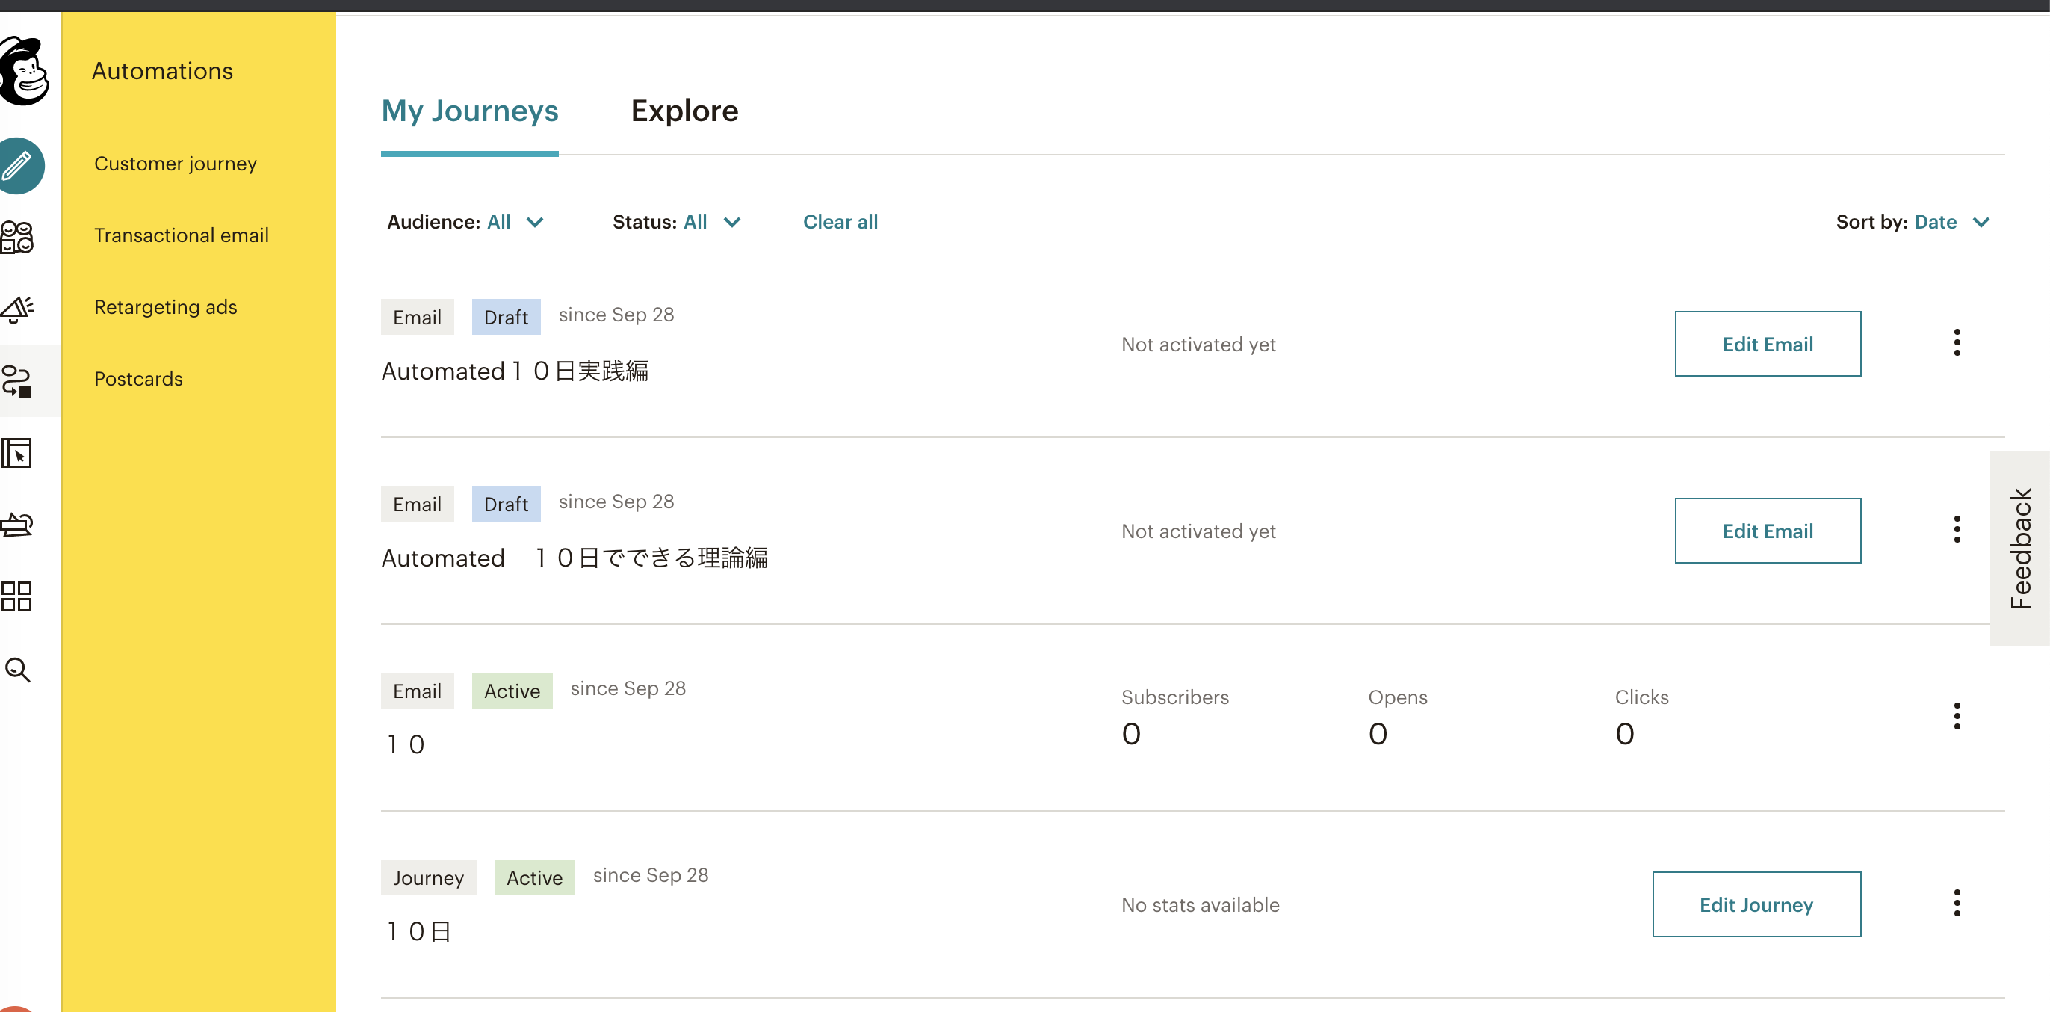Viewport: 2050px width, 1012px height.
Task: Expand the Audience filter dropdown
Action: (465, 222)
